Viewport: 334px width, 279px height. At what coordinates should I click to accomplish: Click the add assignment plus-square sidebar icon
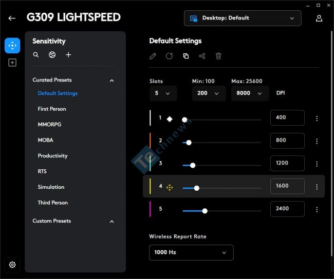12,63
